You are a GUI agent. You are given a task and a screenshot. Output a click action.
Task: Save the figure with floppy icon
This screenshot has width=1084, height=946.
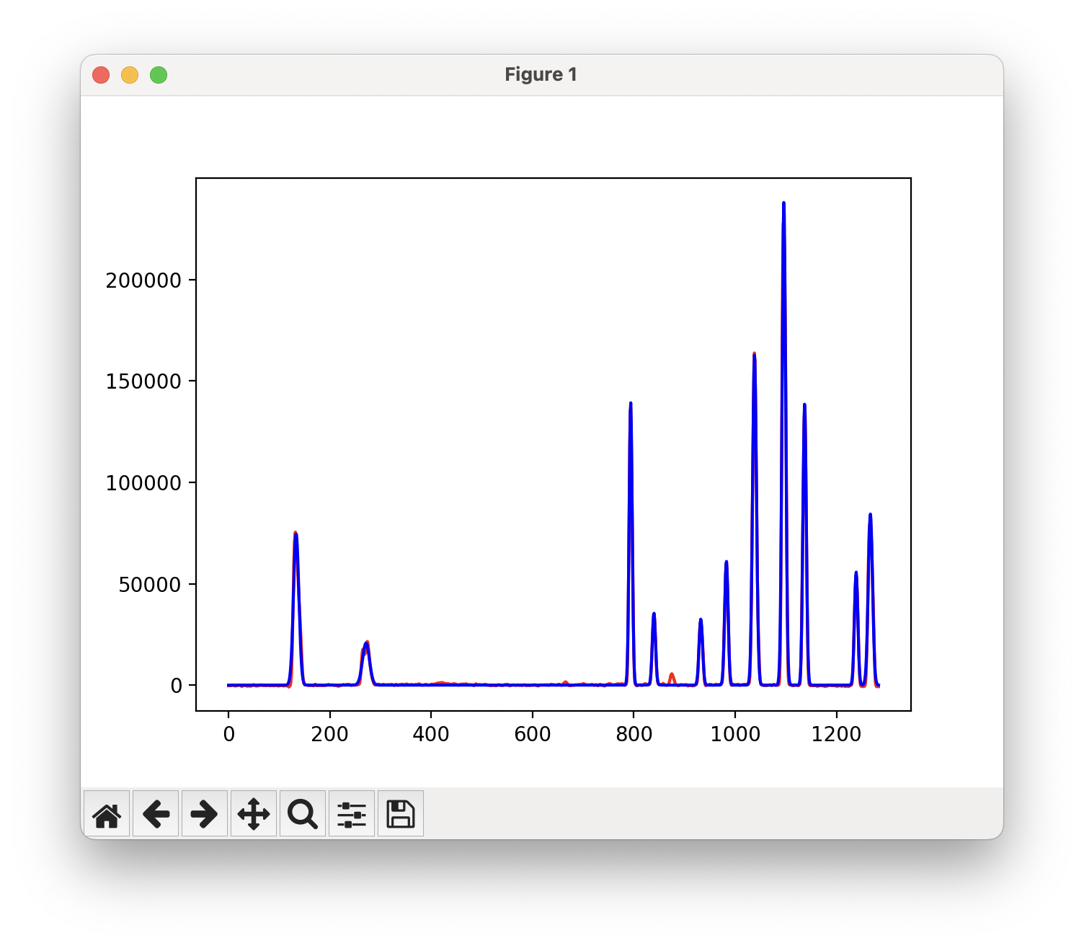(401, 814)
